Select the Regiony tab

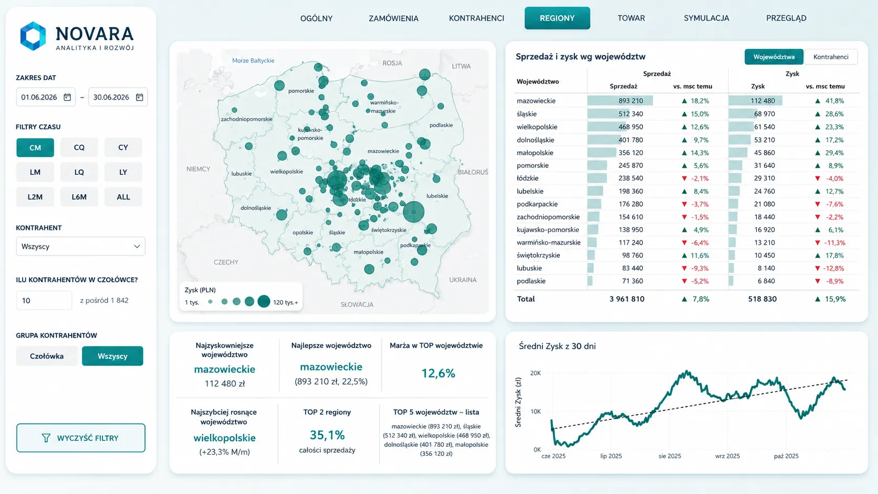(557, 18)
